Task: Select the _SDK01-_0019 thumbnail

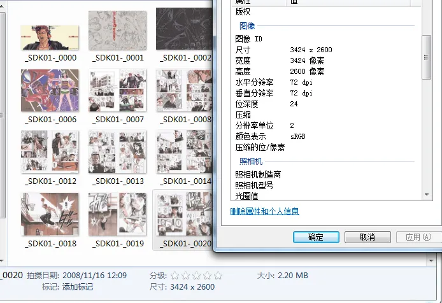Action: pyautogui.click(x=117, y=215)
